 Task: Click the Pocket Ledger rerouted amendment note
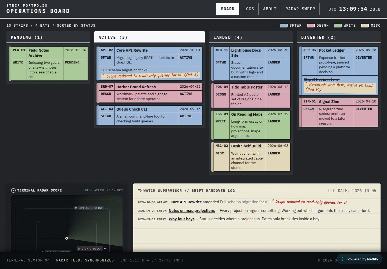340,87
